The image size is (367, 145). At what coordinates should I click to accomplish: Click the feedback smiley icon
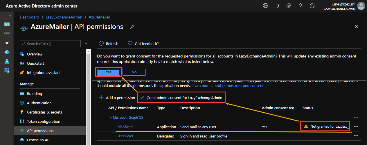pos(312,6)
